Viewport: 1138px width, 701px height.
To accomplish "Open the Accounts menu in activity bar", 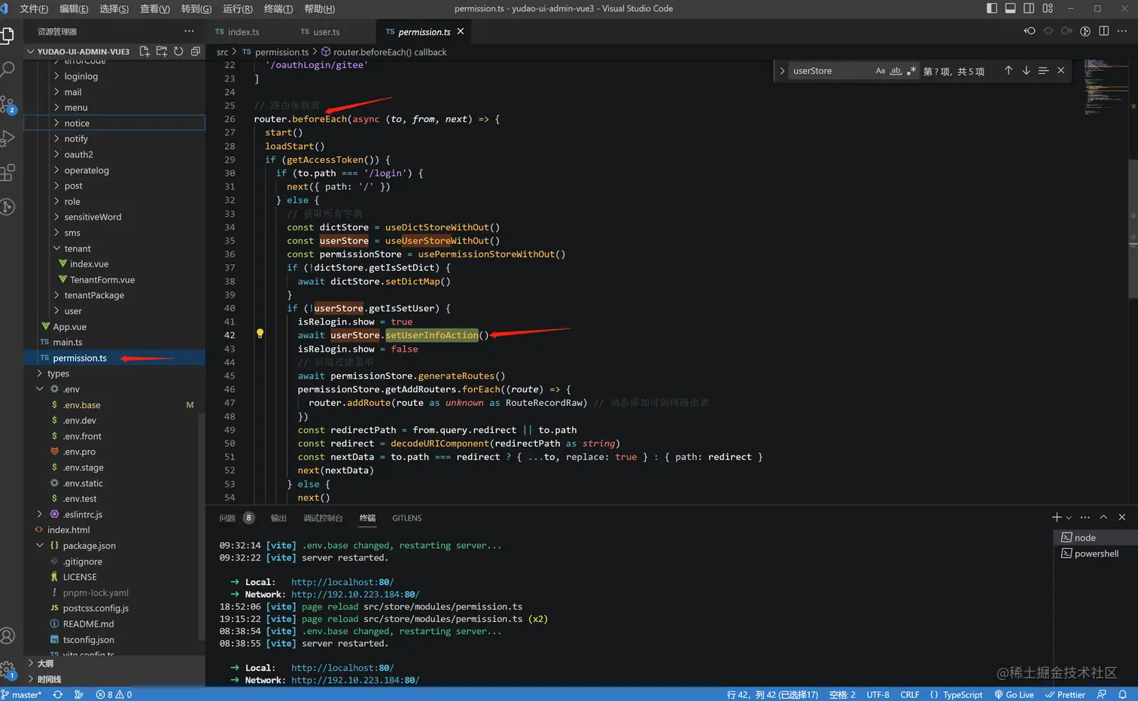I will coord(8,636).
